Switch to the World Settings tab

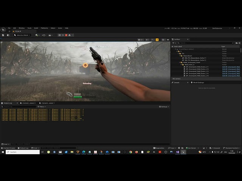tap(197, 83)
